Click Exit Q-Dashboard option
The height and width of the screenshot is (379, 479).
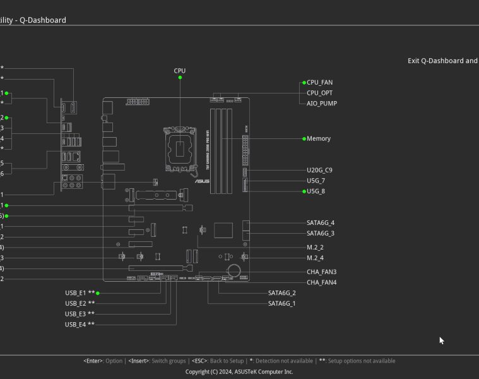click(x=443, y=61)
